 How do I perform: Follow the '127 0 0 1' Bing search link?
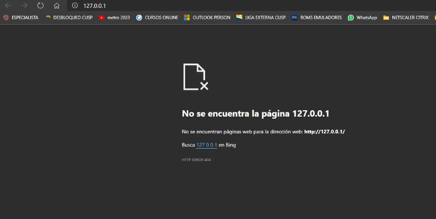[x=207, y=145]
